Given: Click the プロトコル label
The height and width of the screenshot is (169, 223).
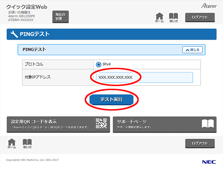Looking at the screenshot, I should pos(34,64).
